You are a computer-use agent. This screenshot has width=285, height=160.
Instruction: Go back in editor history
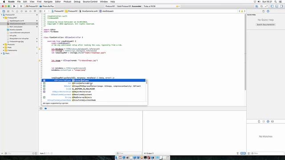tap(45, 11)
